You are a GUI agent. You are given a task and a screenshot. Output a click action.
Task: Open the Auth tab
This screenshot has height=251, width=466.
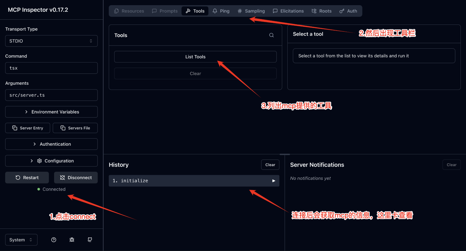coord(348,11)
